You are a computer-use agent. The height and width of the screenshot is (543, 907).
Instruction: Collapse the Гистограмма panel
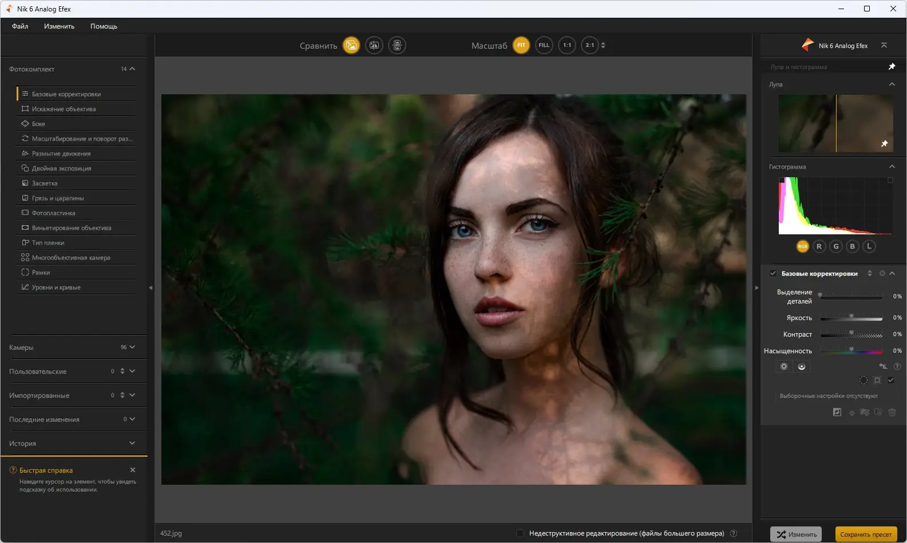tap(892, 167)
